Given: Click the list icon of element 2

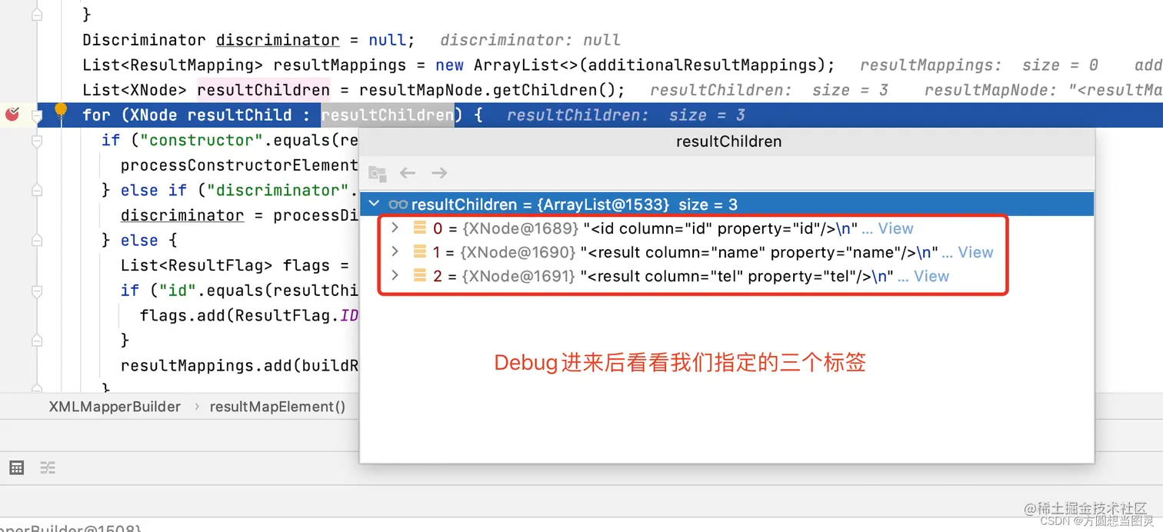Looking at the screenshot, I should tap(420, 275).
